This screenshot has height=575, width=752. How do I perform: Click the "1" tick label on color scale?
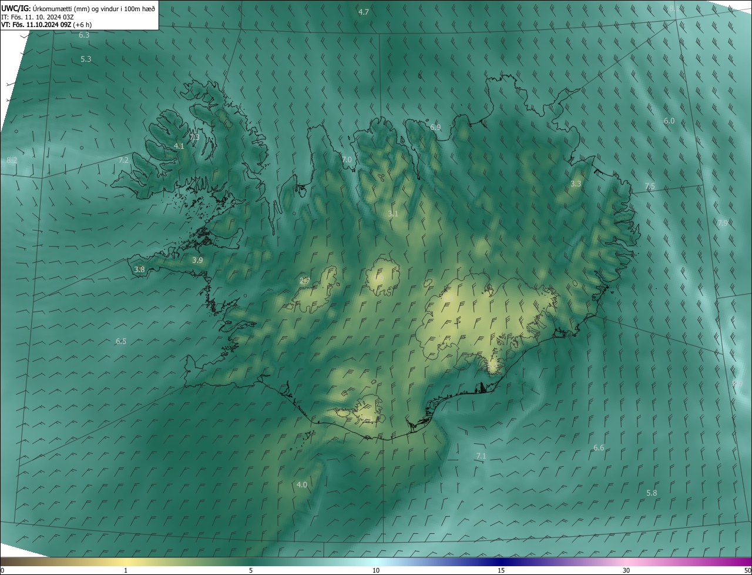tap(126, 571)
